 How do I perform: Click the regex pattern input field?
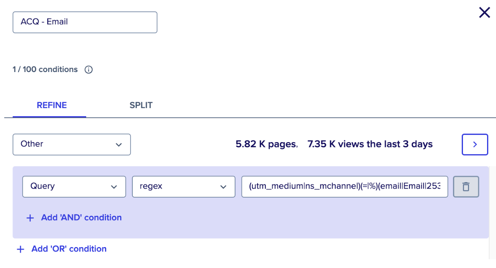[x=345, y=187]
